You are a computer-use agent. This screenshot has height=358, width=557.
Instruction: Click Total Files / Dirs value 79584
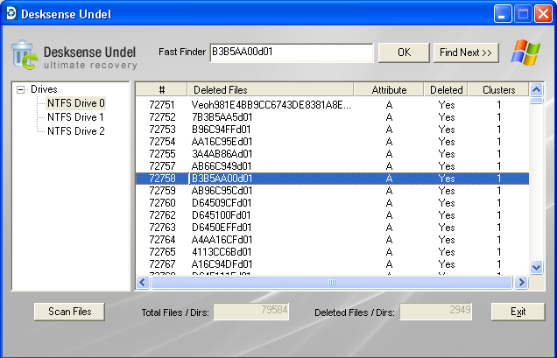point(250,312)
